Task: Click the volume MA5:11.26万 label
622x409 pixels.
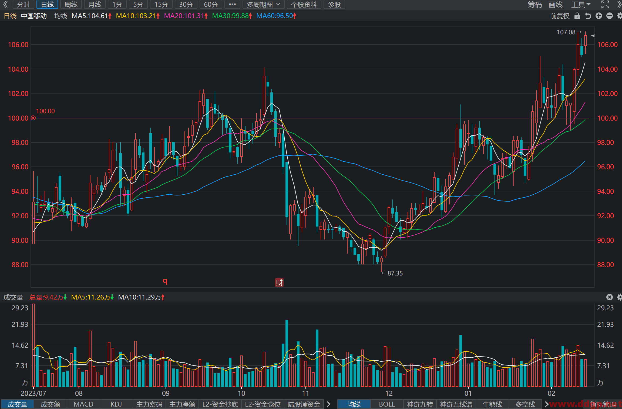Action: click(92, 297)
